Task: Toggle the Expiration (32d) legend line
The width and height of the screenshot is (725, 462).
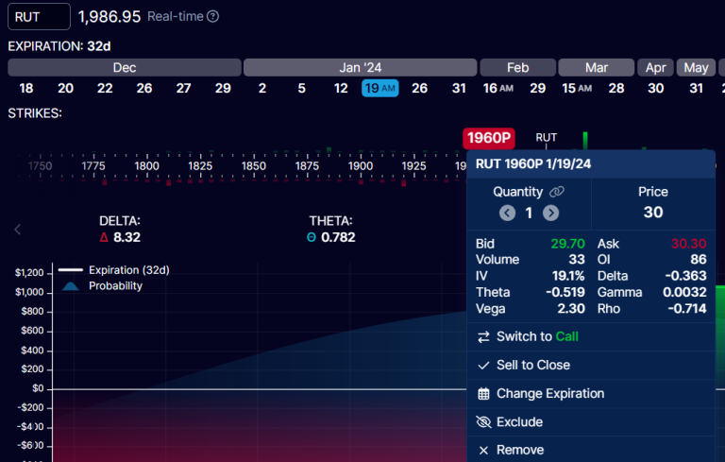Action: (x=127, y=269)
